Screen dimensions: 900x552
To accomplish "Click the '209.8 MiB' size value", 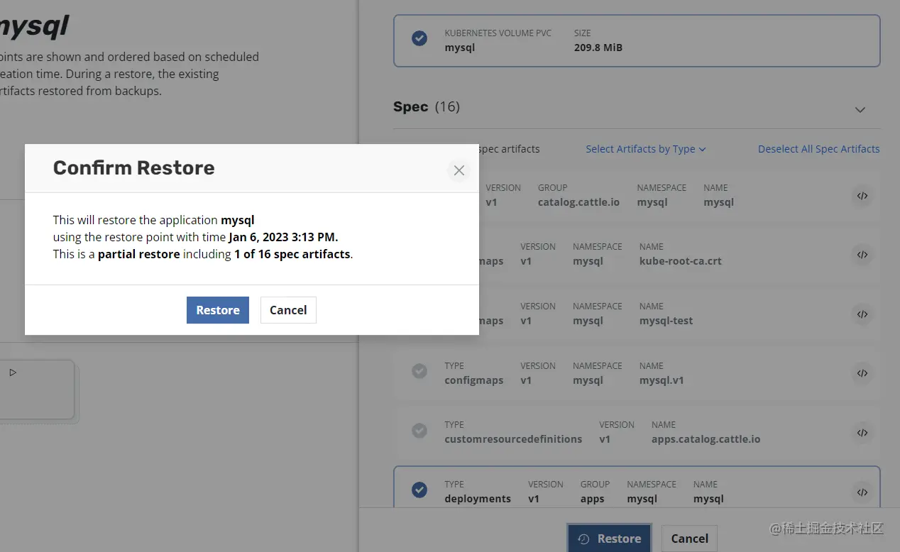I will [598, 48].
